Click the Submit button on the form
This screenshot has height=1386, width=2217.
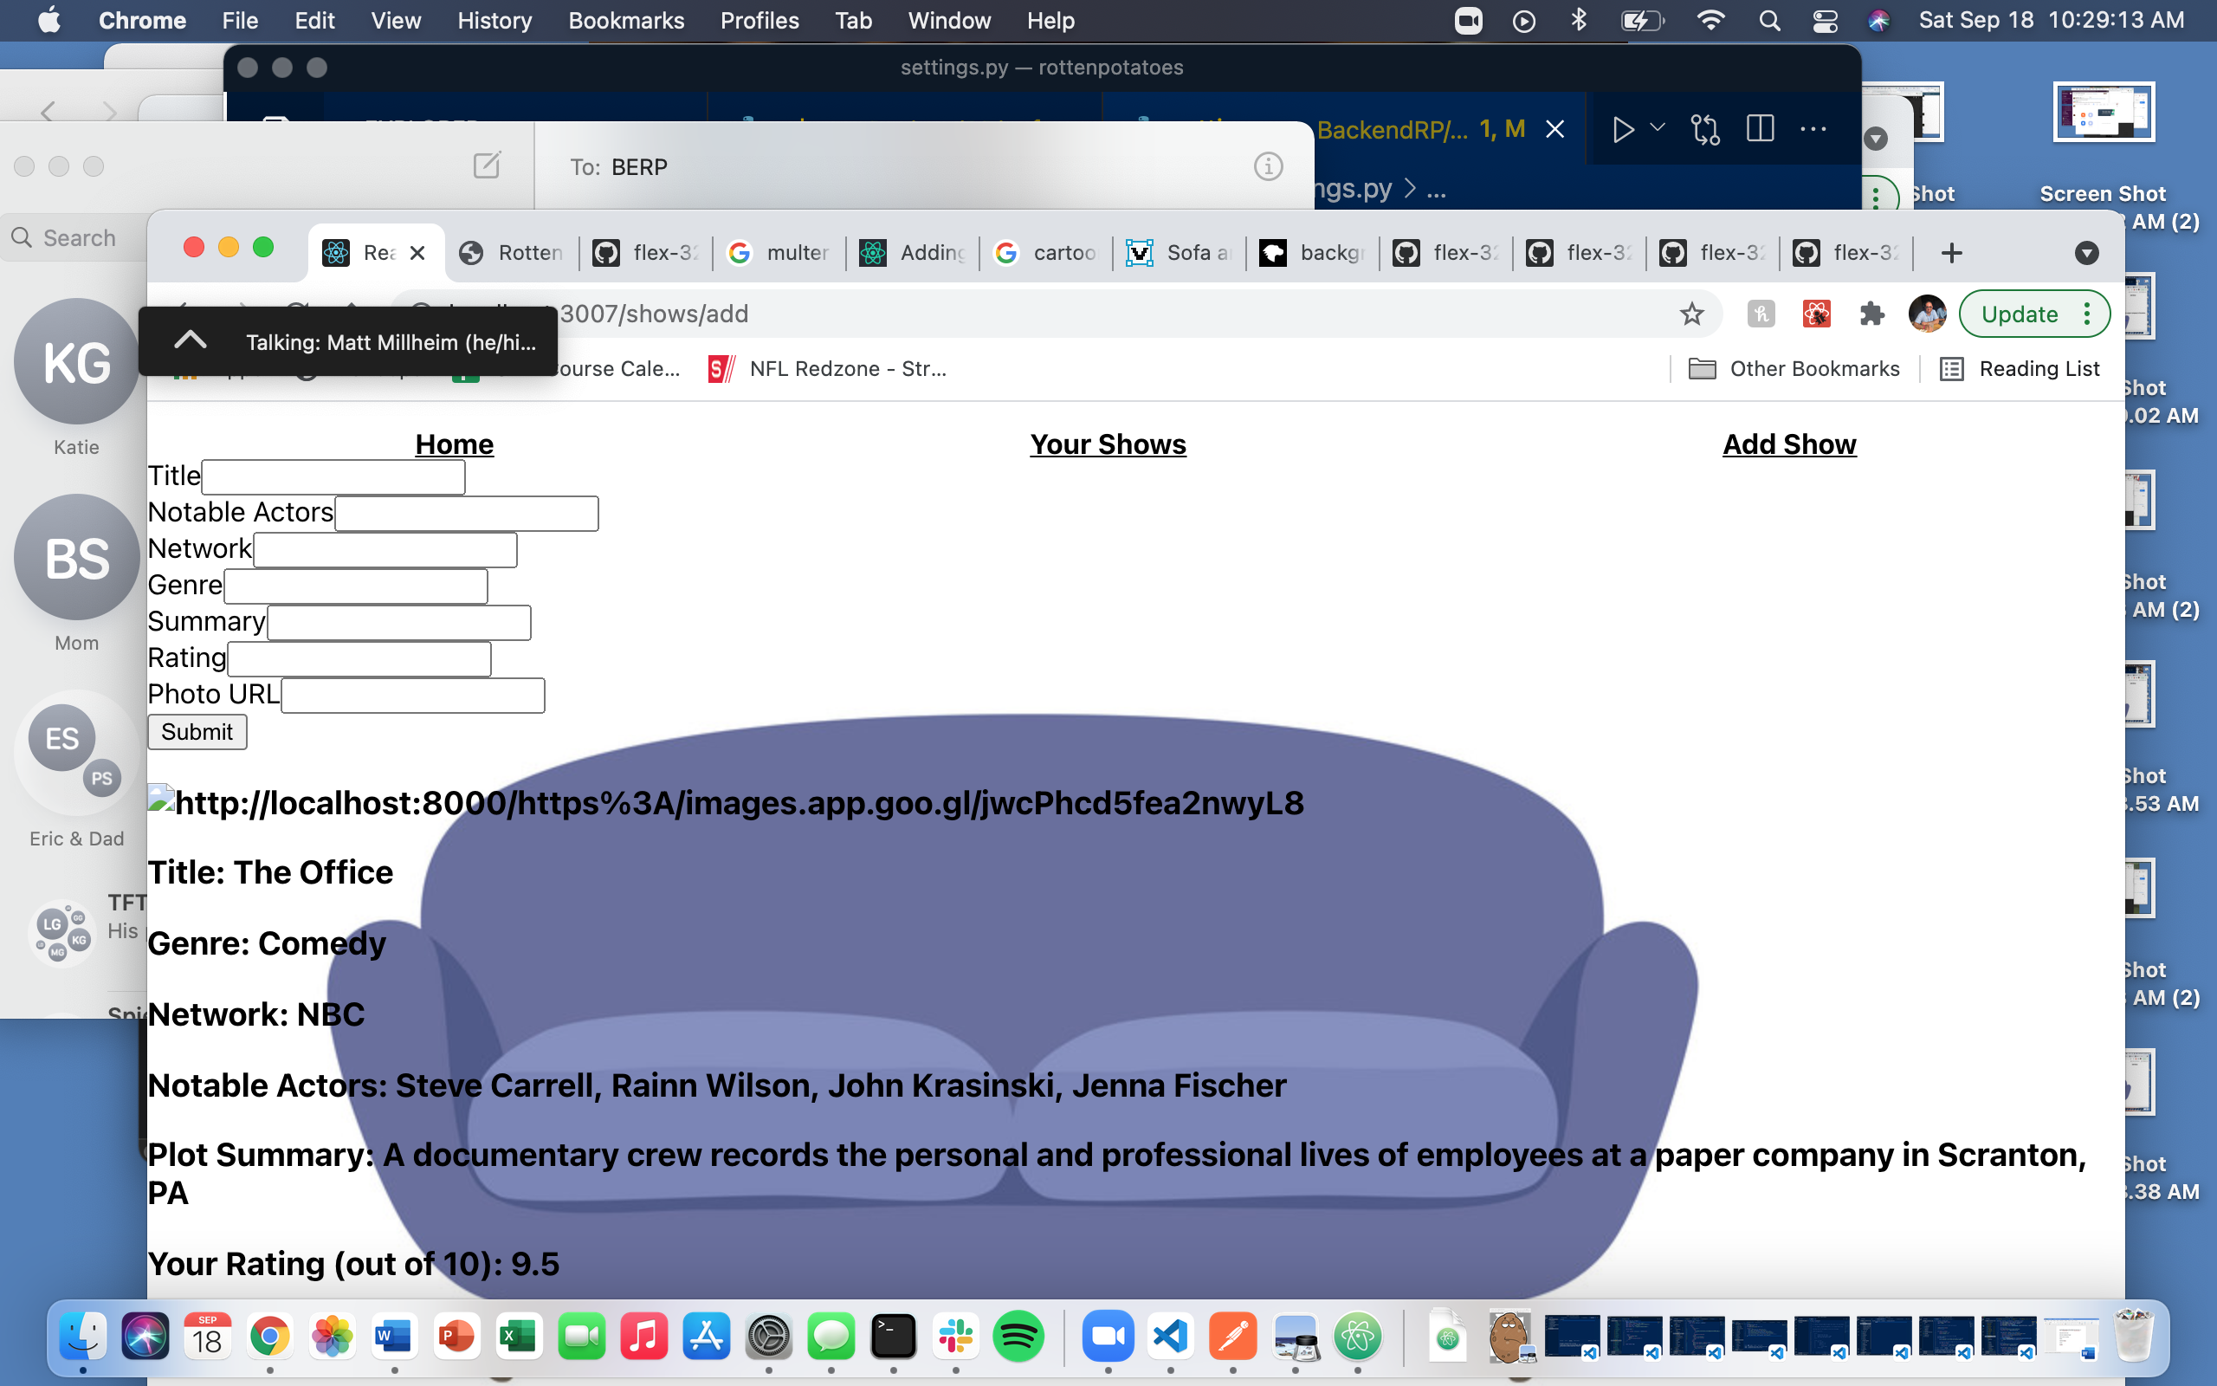pyautogui.click(x=197, y=731)
